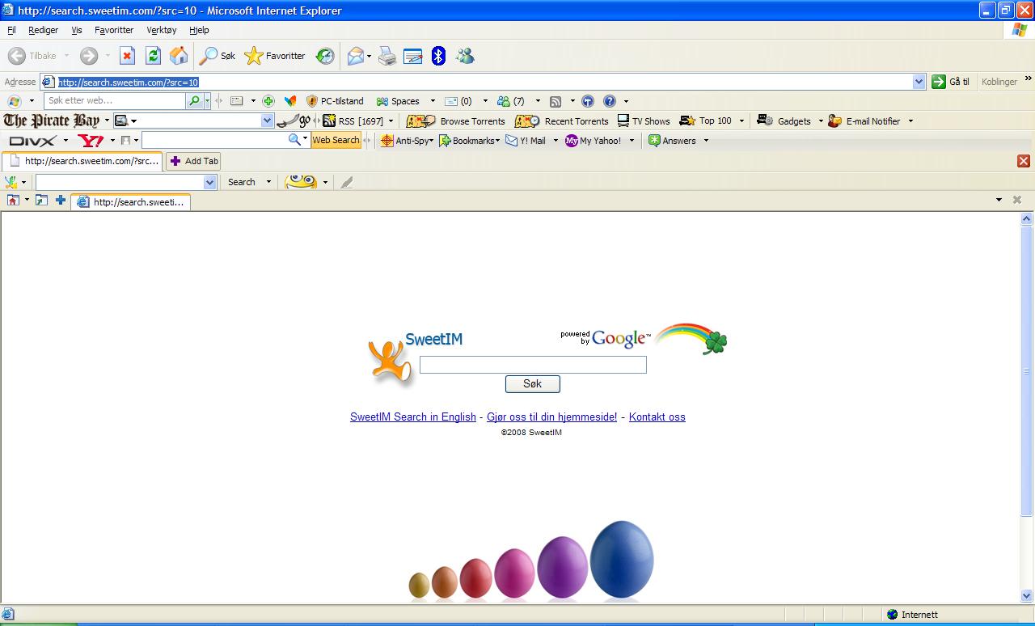
Task: Expand the E-mail Notifier dropdown arrow
Action: (910, 121)
